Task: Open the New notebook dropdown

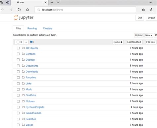Action: point(149,35)
